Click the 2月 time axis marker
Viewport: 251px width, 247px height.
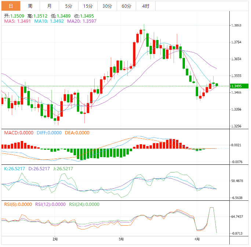(x=55, y=239)
